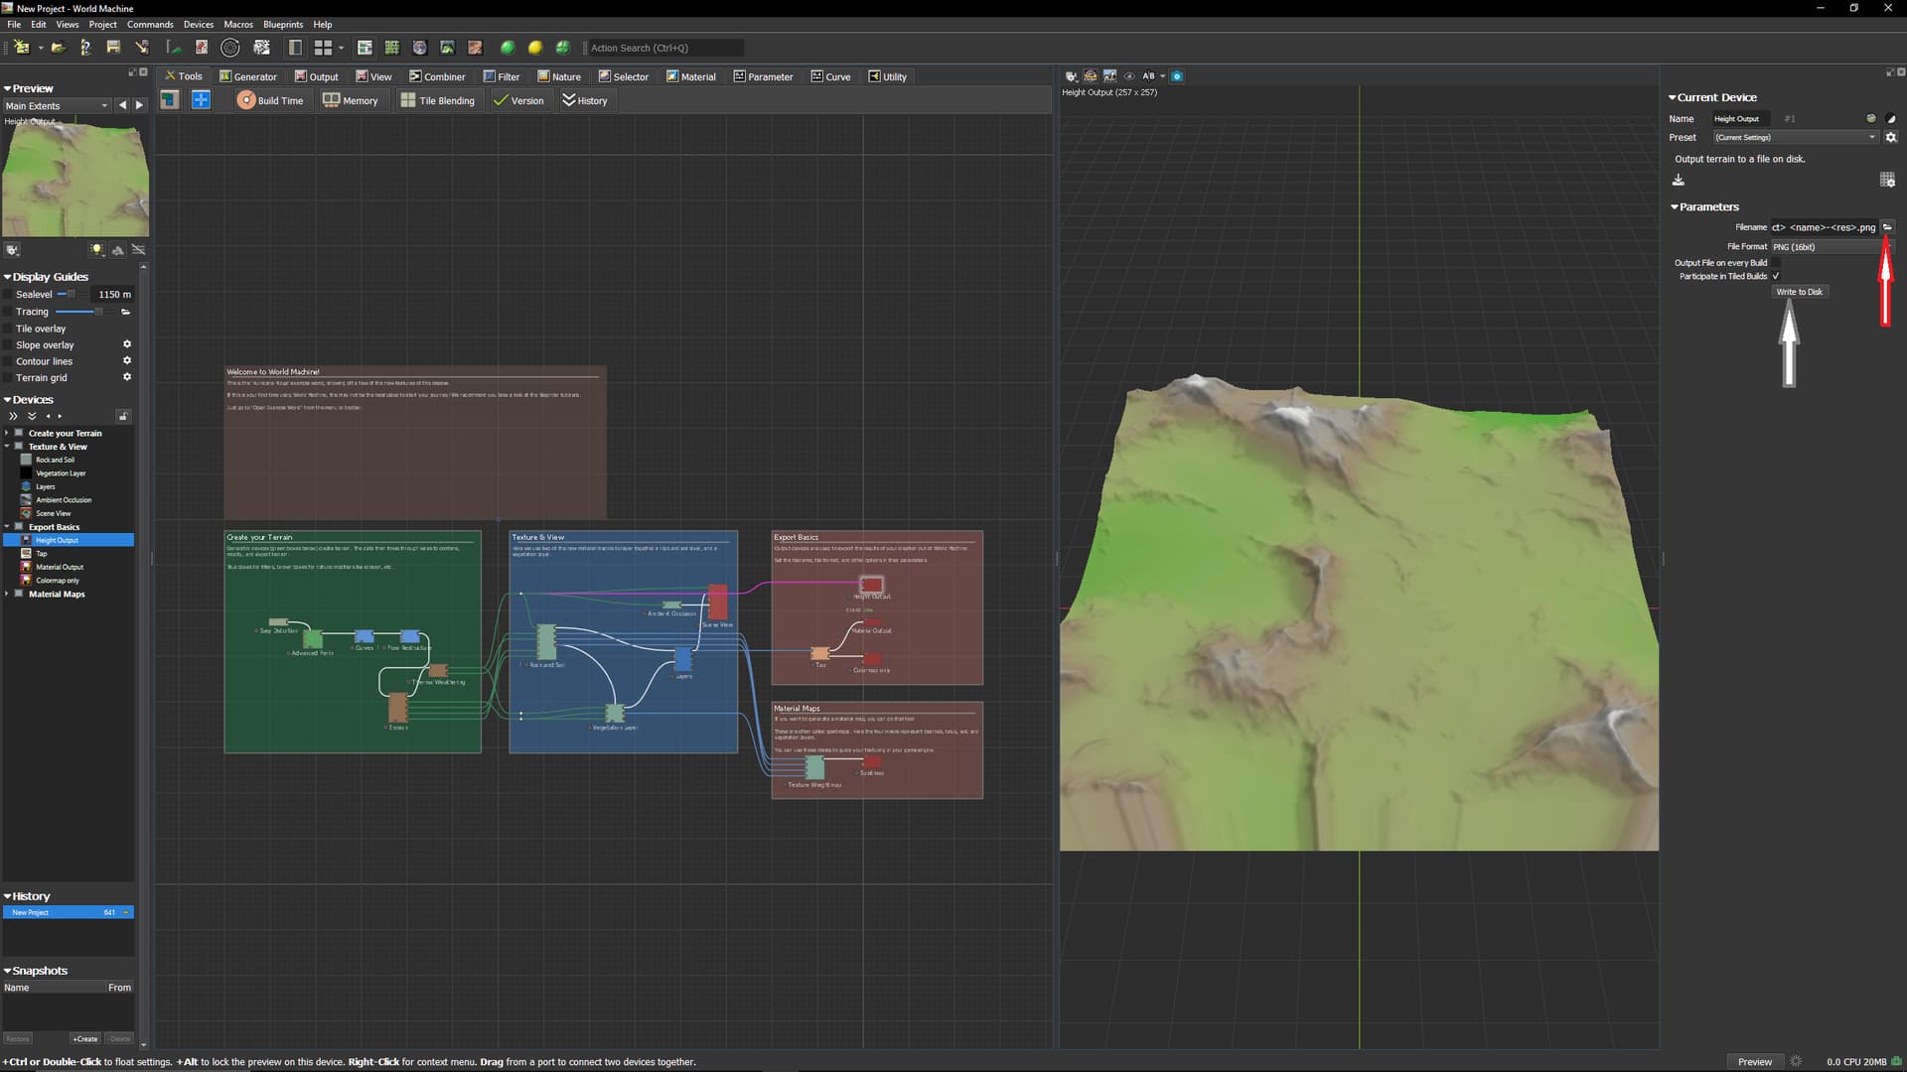1907x1072 pixels.
Task: Open the Main Extents dropdown
Action: (57, 106)
